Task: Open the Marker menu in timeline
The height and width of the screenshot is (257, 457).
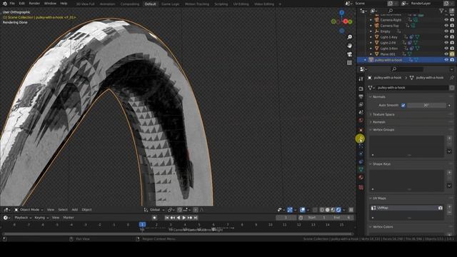Action: (69, 218)
